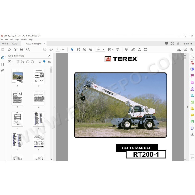Open the Sign document pen tool
Screen dimensions: 195x195
139,50
